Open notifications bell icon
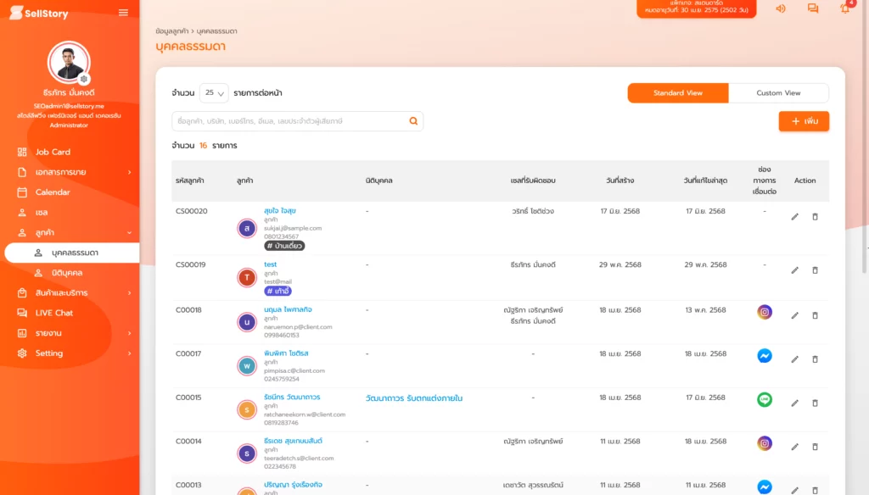 point(844,8)
